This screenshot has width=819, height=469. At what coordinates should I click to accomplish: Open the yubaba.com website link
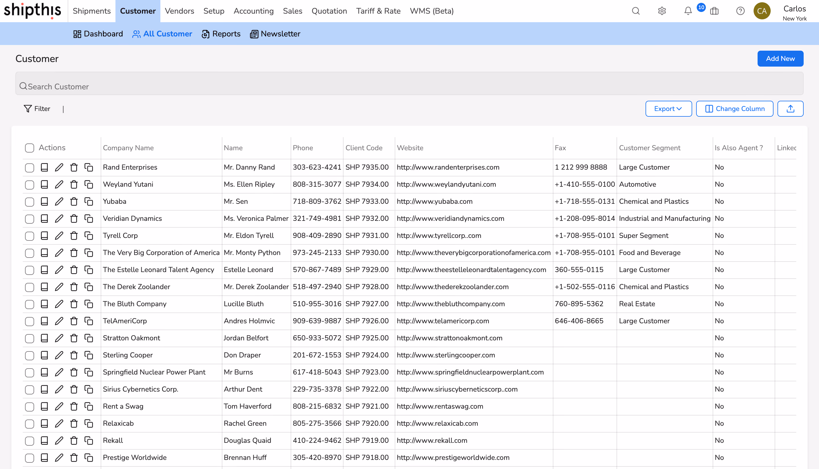click(435, 201)
